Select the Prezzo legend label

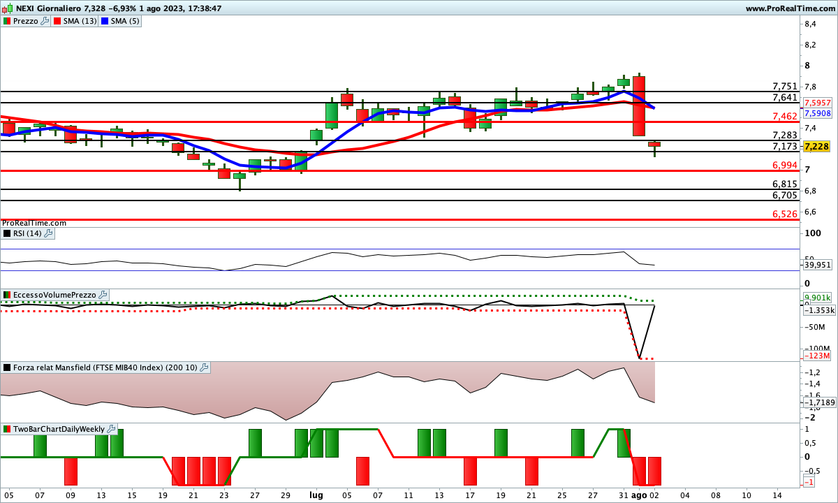coord(26,21)
